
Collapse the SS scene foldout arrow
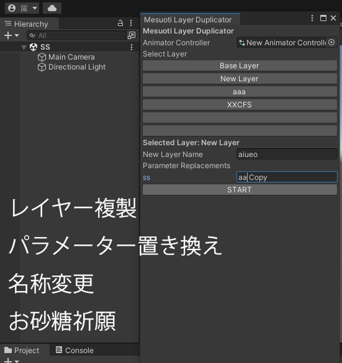tap(23, 47)
